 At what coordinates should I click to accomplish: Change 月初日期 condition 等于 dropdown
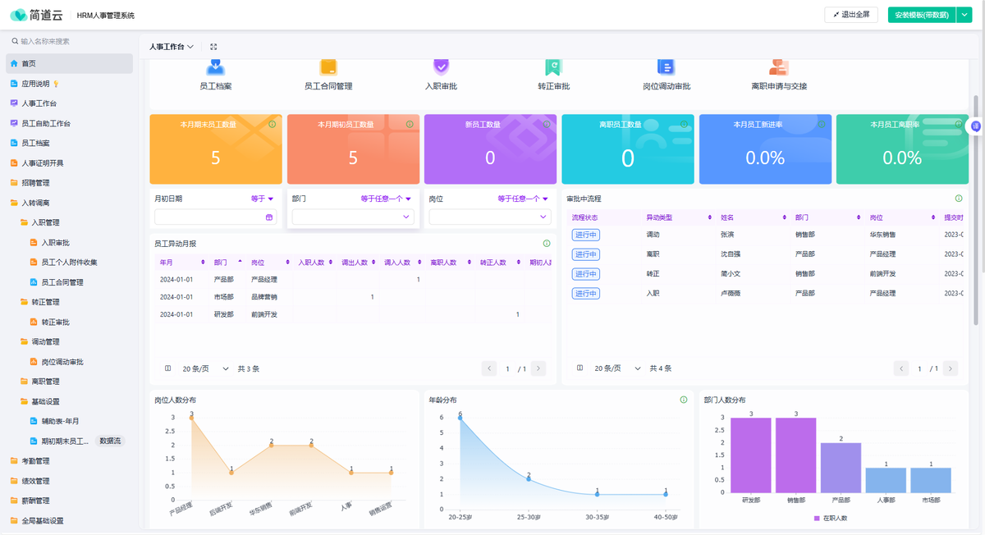pyautogui.click(x=263, y=199)
